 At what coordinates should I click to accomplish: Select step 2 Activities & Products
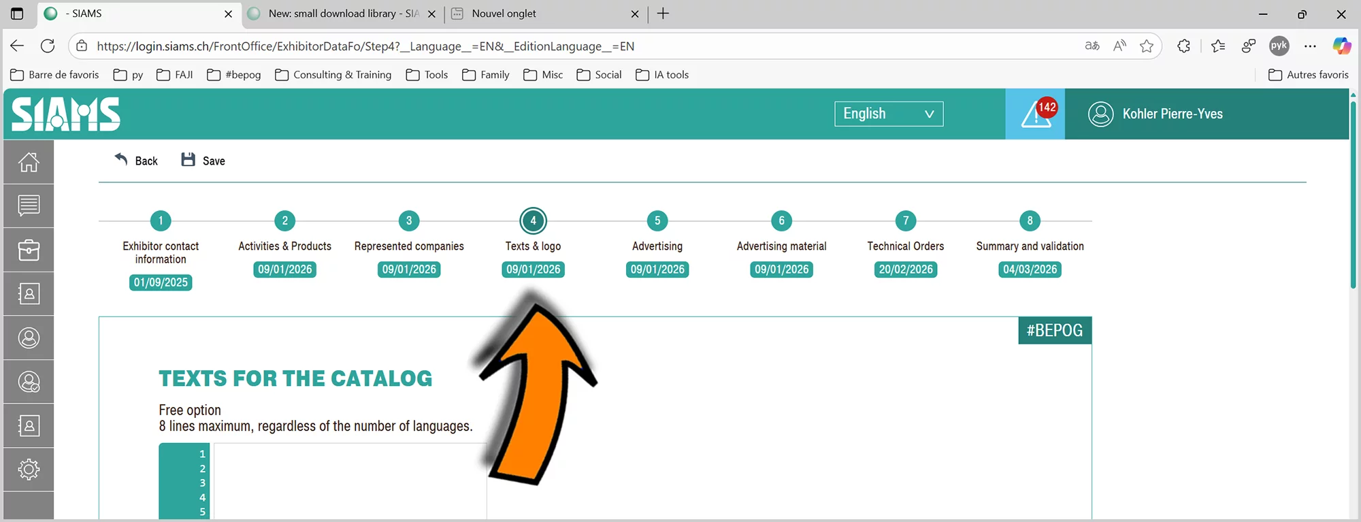(x=284, y=221)
